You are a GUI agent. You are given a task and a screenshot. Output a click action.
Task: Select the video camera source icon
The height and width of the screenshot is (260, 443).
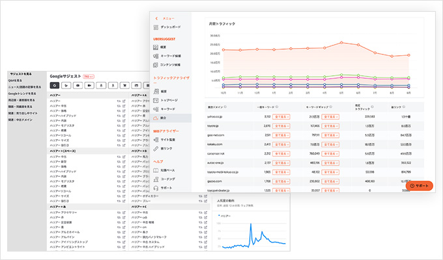89,85
